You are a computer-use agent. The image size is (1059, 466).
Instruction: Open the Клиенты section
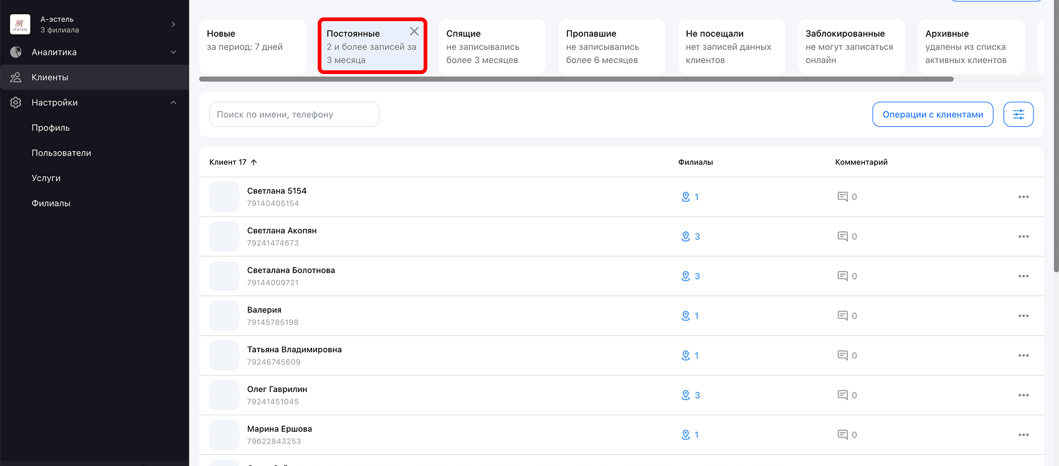[94, 77]
